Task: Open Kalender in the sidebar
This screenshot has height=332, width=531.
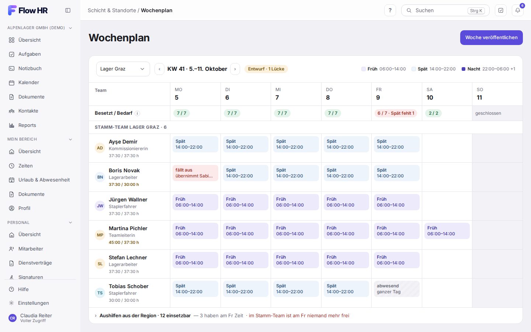Action: (40, 83)
